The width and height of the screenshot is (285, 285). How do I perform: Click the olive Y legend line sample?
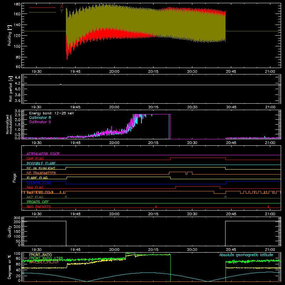pyautogui.click(x=42, y=12)
